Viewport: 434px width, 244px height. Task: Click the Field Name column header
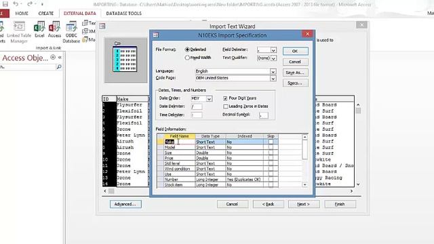tap(180, 136)
